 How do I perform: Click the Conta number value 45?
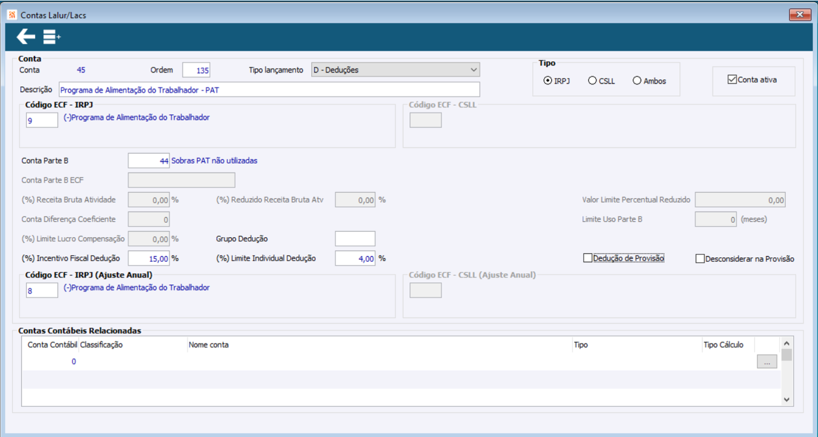pyautogui.click(x=81, y=70)
